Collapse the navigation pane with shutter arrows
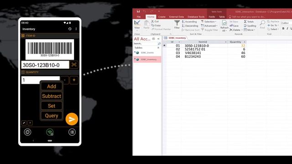The width and height of the screenshot is (292, 164). click(158, 39)
